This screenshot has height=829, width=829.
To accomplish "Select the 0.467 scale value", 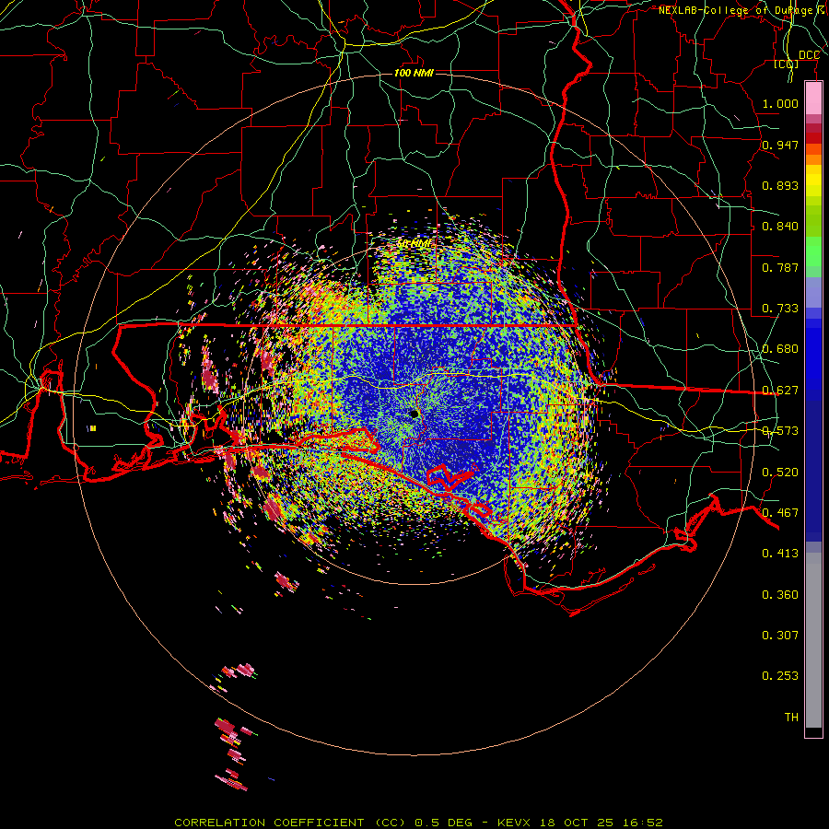I will pyautogui.click(x=780, y=513).
